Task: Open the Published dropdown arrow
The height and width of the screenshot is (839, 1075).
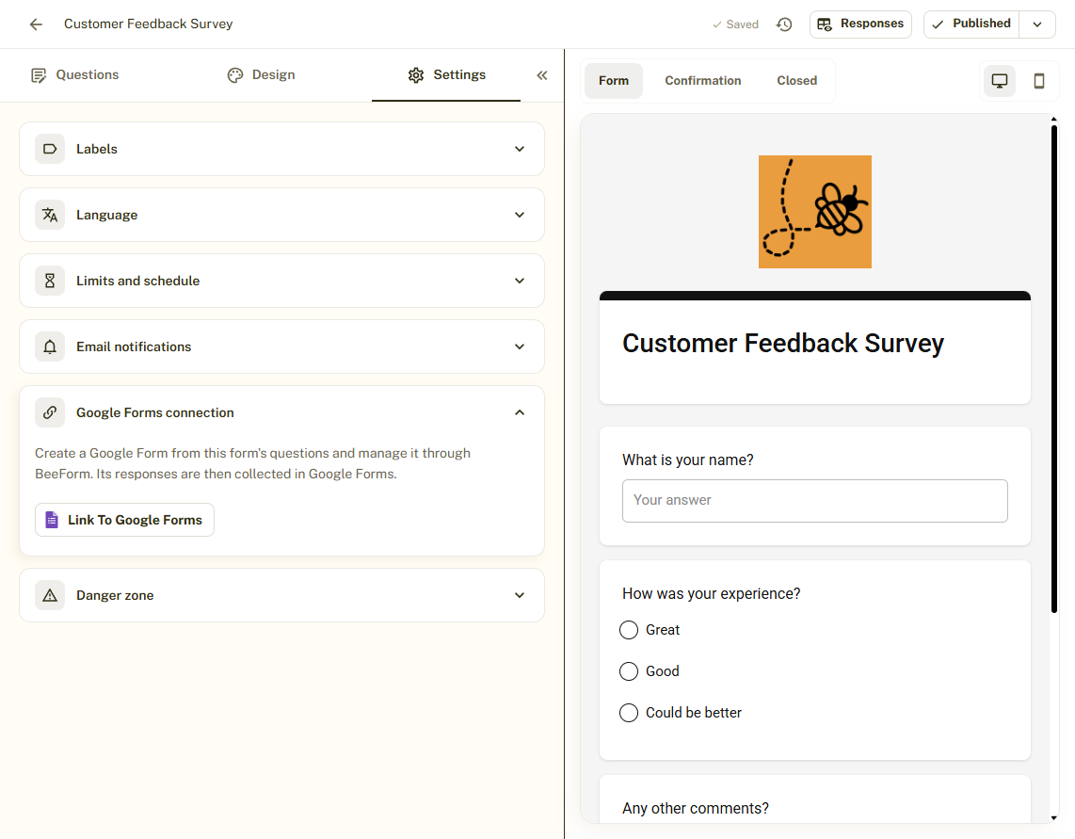Action: [x=1037, y=24]
